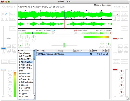Viewport: 130px width, 101px height.
Task: Hit the SYNC button on Channel 1
Action: 13,28
